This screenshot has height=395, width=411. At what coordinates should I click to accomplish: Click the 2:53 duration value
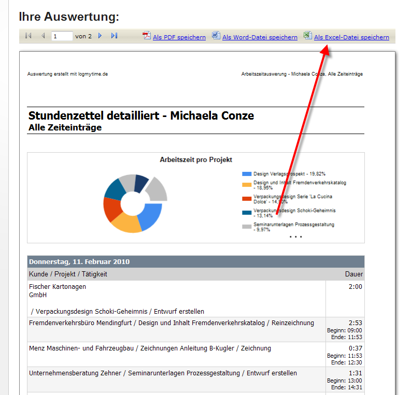(356, 323)
